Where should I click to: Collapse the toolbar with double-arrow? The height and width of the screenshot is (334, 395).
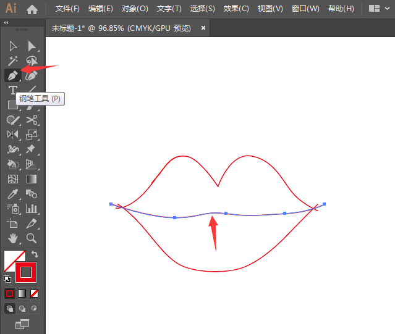pos(6,22)
